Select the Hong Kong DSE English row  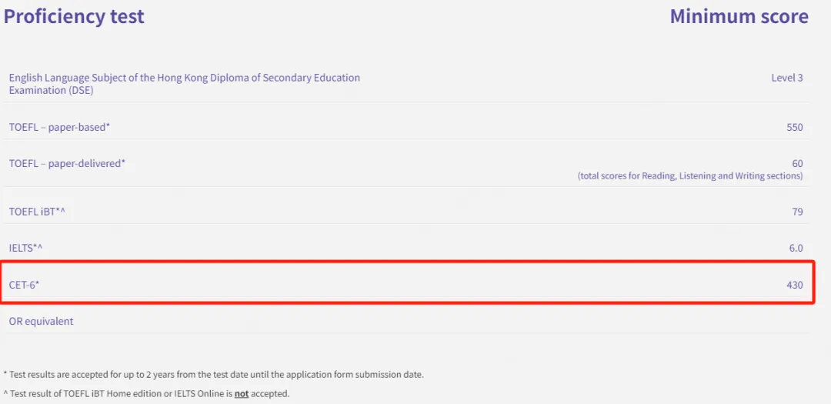pyautogui.click(x=184, y=78)
